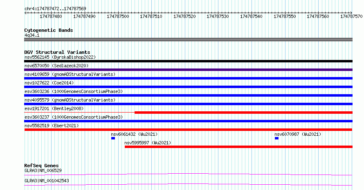364x190 pixels.
Task: Click ruler position 174787500
Action: tap(118, 16)
